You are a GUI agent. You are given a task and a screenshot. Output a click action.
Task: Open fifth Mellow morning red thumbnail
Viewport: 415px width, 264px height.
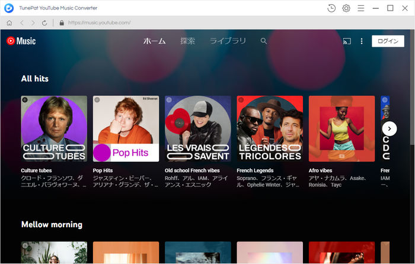click(x=341, y=252)
